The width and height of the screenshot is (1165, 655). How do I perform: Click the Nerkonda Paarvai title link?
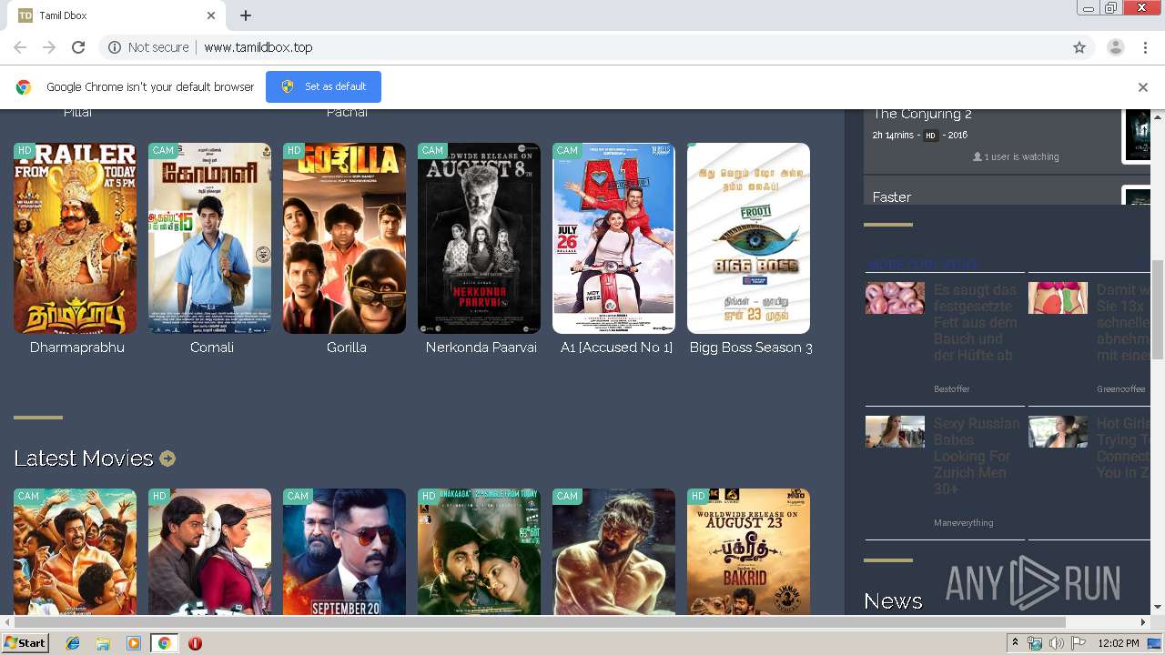(x=481, y=348)
